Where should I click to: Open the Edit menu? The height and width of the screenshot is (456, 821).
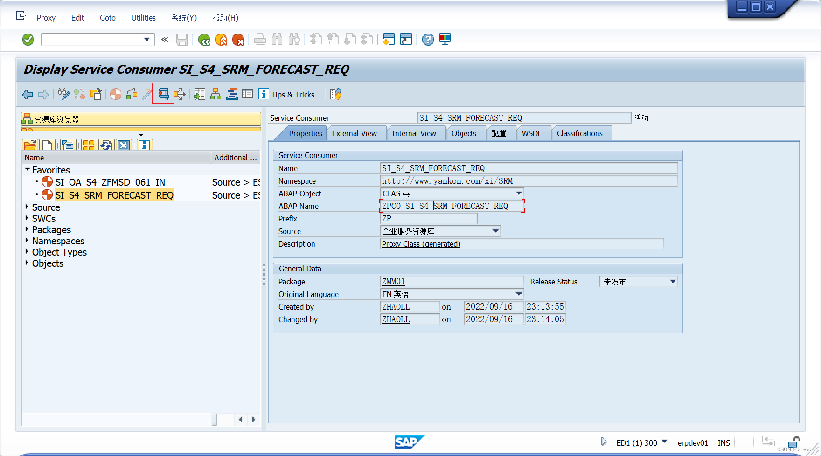point(77,18)
